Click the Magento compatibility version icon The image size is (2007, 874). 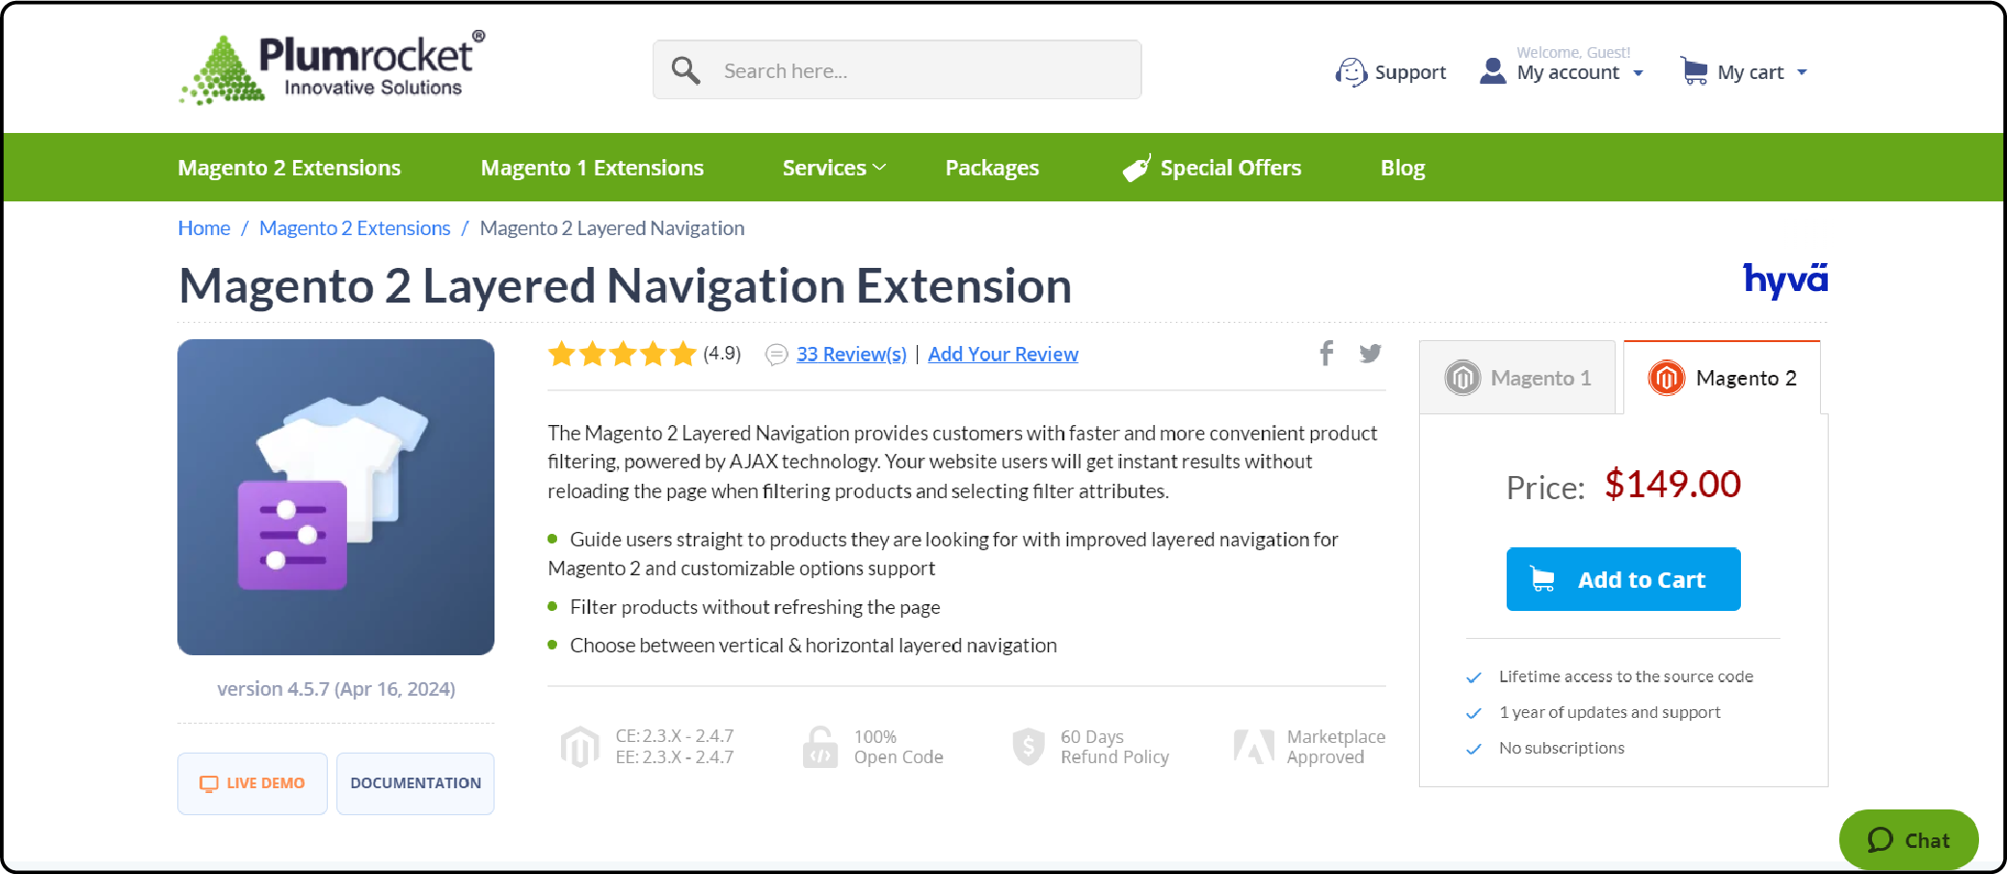point(579,747)
